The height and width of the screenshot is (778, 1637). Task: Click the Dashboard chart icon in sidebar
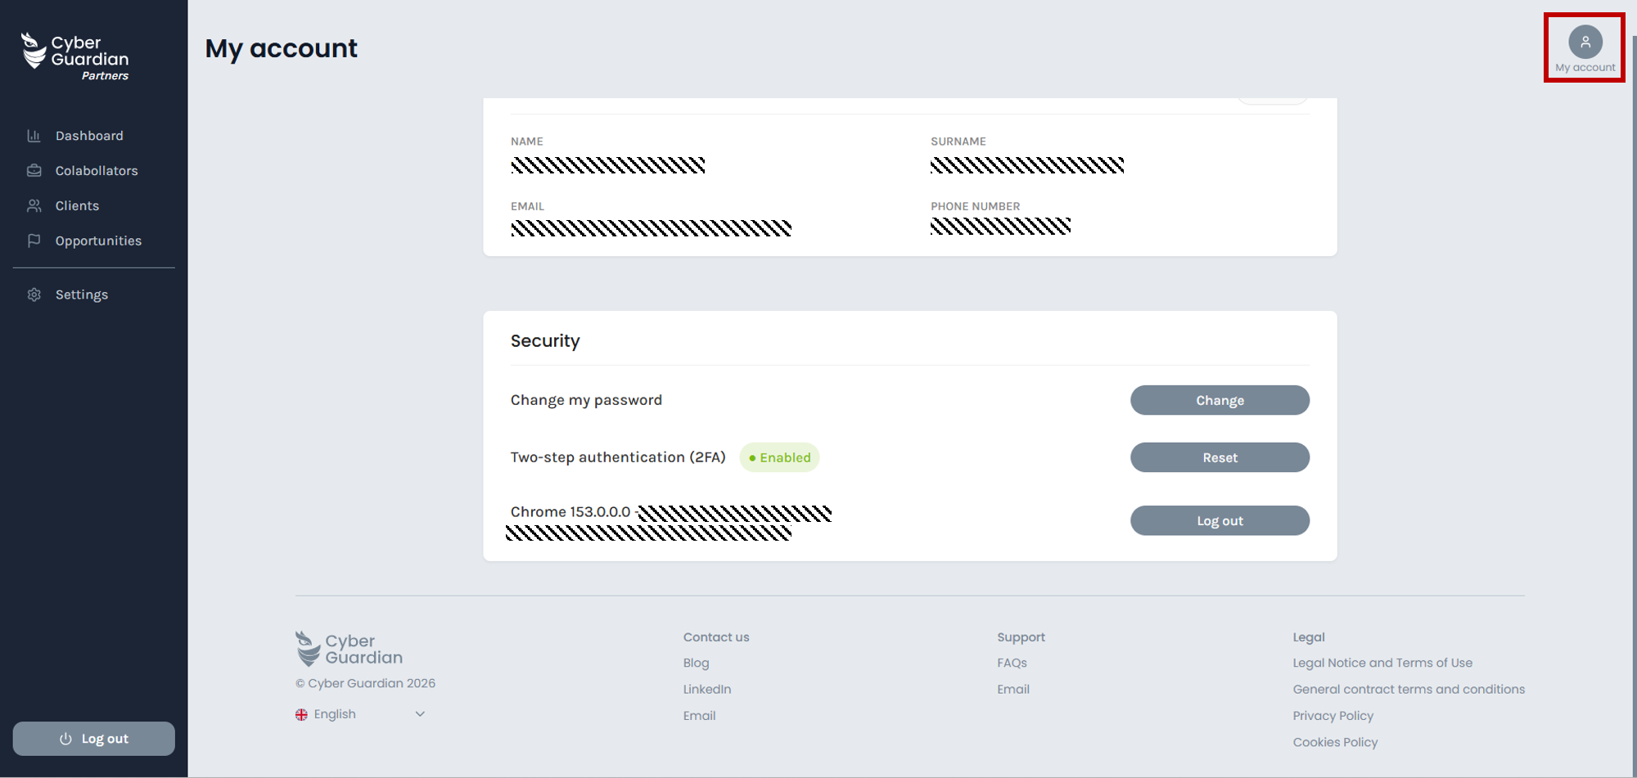tap(34, 136)
